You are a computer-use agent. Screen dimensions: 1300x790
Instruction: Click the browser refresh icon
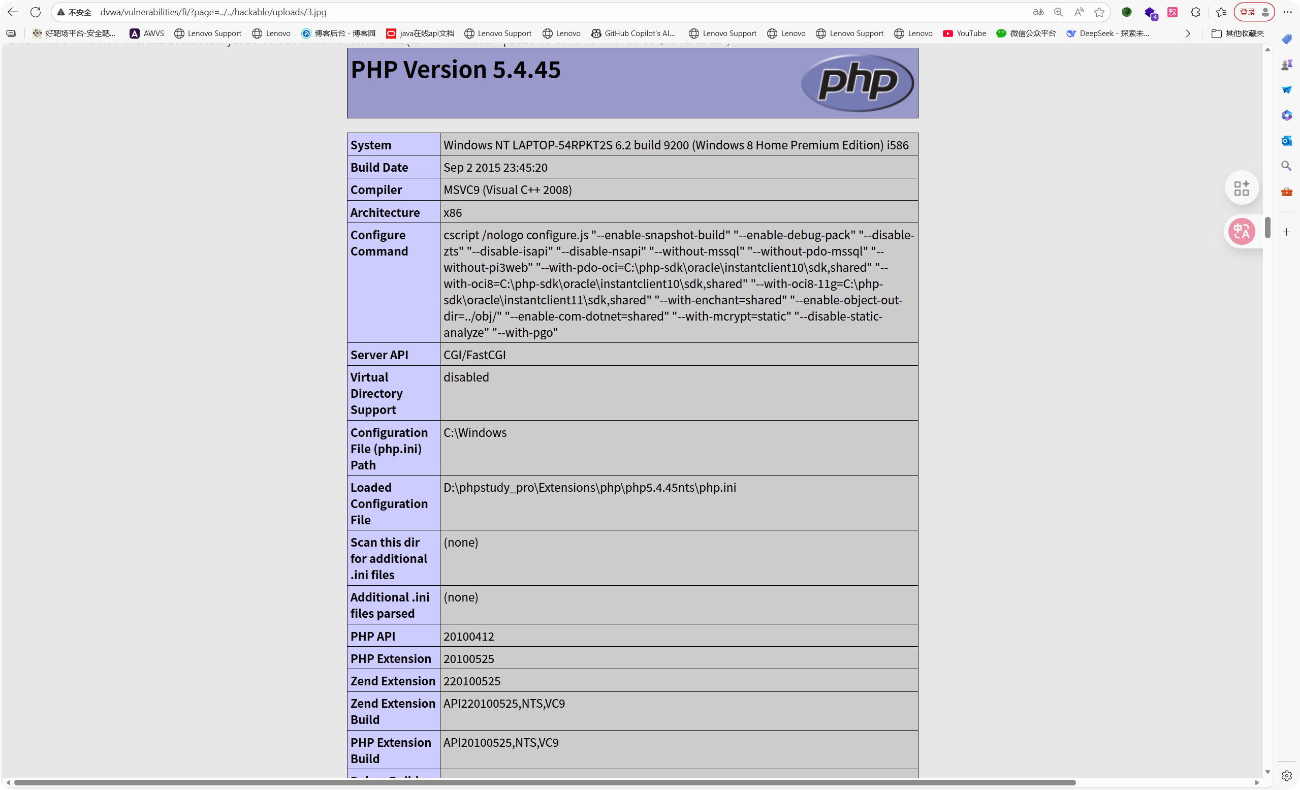pos(36,12)
